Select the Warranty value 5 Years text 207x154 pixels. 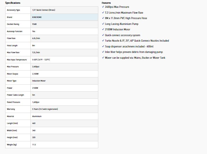click(x=45, y=109)
